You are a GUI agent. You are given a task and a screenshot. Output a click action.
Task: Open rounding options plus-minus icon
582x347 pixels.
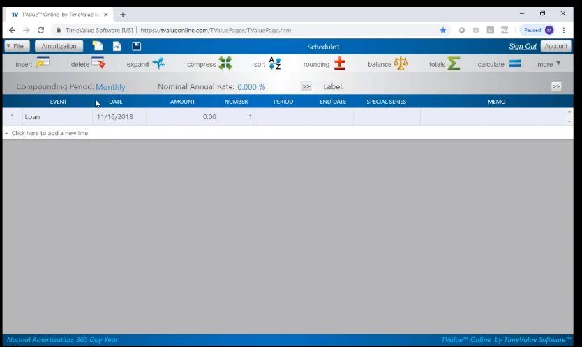tap(339, 63)
